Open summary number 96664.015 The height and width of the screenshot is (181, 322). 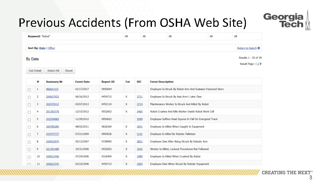52,89
